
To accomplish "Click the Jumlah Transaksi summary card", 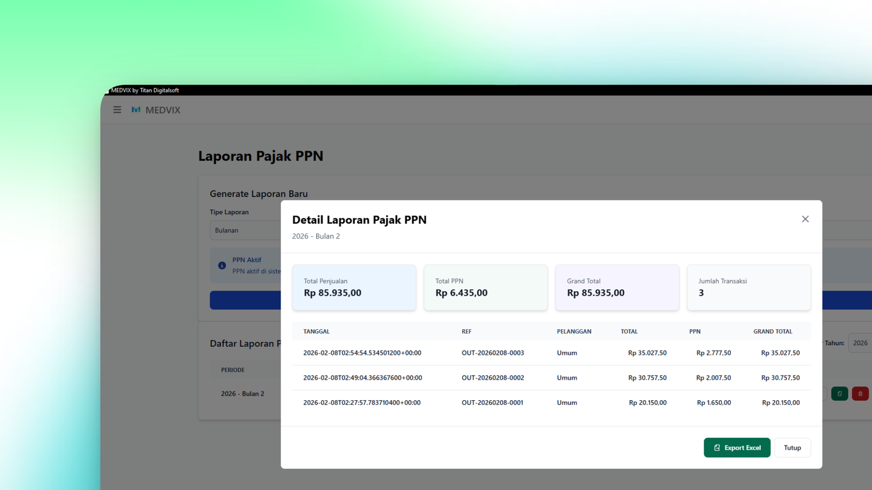I will coord(748,287).
